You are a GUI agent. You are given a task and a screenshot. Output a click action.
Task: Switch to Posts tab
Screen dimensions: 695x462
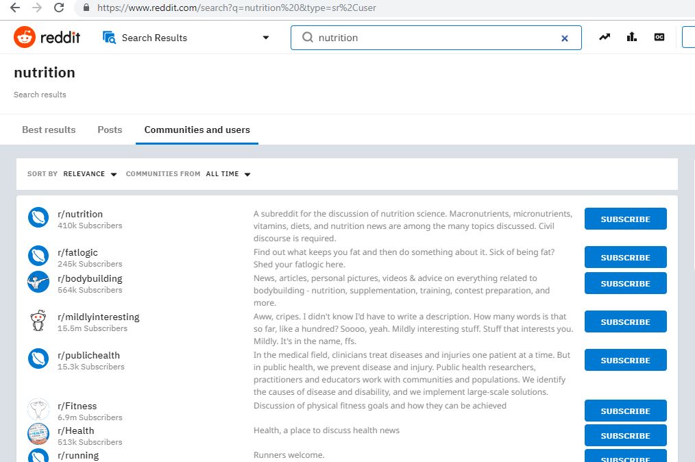110,130
